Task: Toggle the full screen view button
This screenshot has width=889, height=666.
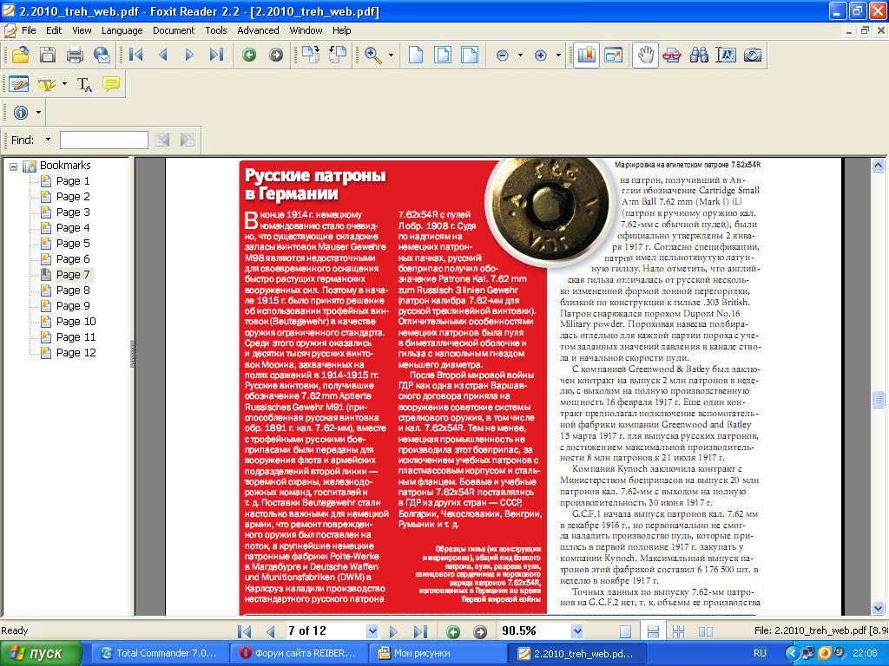Action: tap(614, 55)
